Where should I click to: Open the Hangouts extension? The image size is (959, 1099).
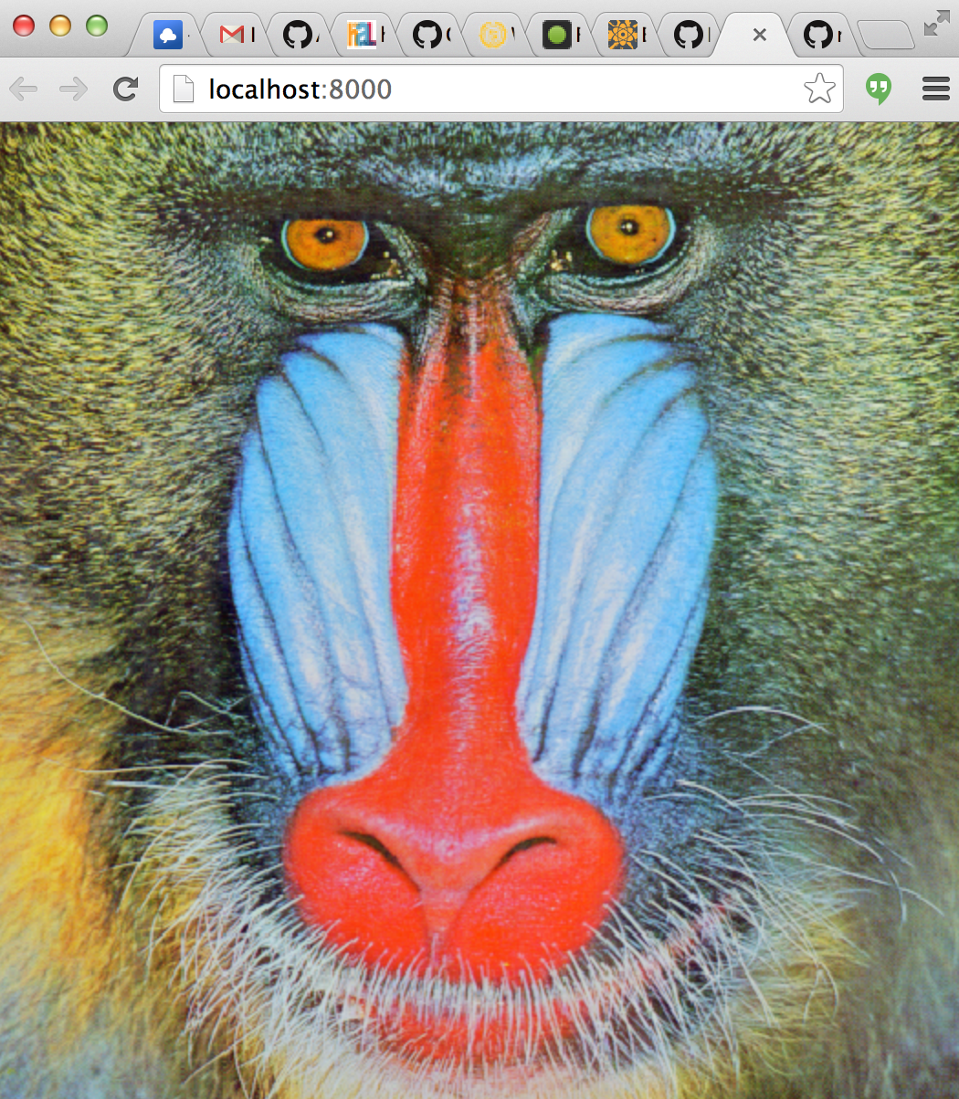879,89
